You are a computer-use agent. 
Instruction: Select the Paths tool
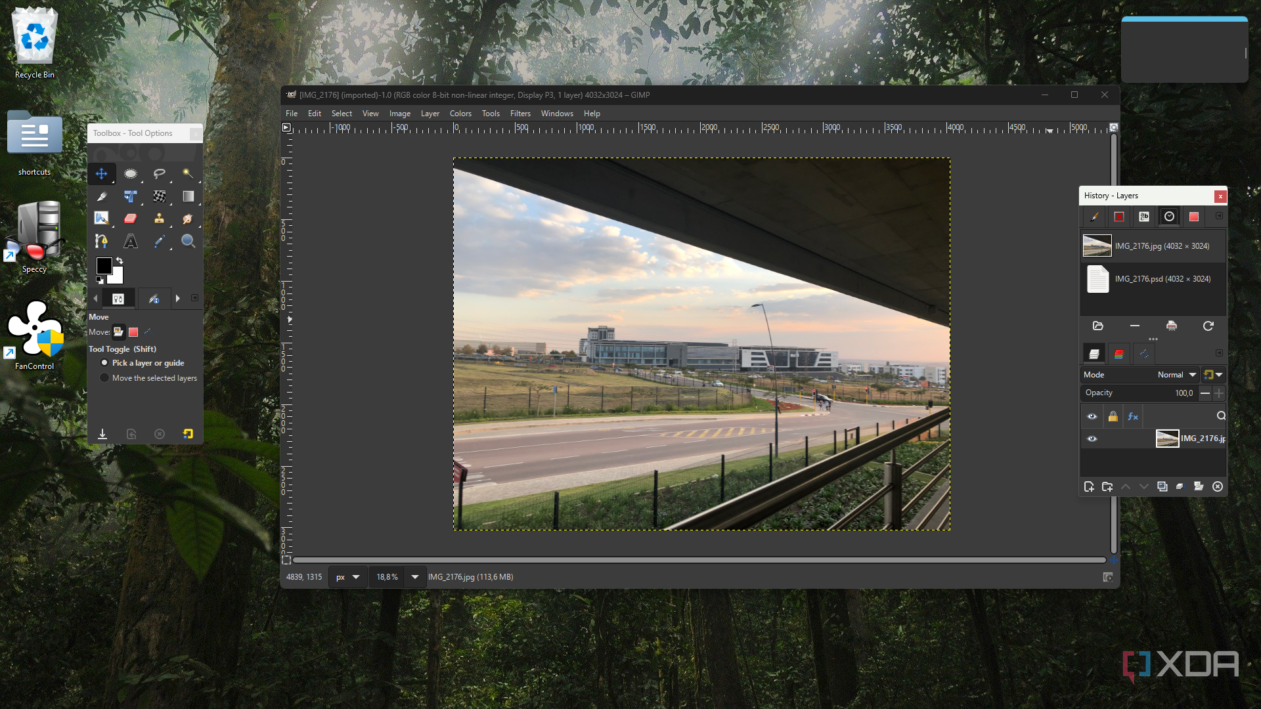[x=101, y=242]
